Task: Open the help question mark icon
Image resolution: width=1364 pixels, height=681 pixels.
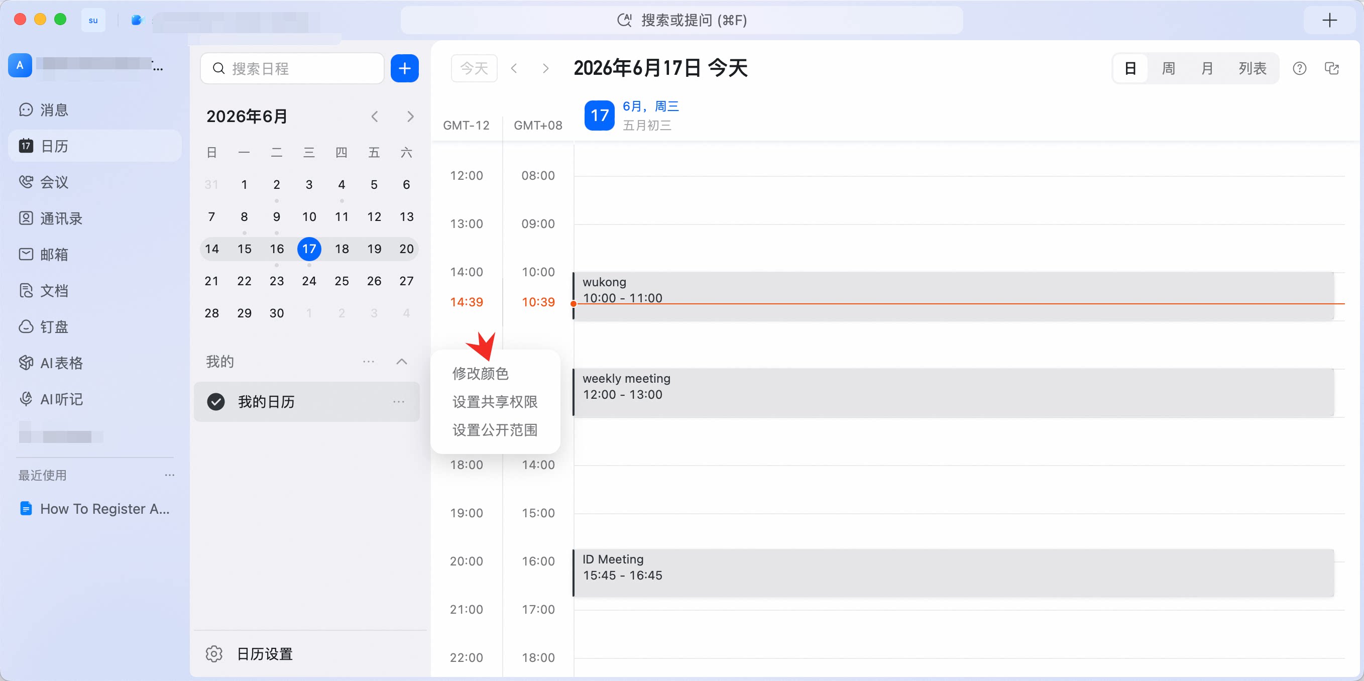Action: click(1299, 68)
